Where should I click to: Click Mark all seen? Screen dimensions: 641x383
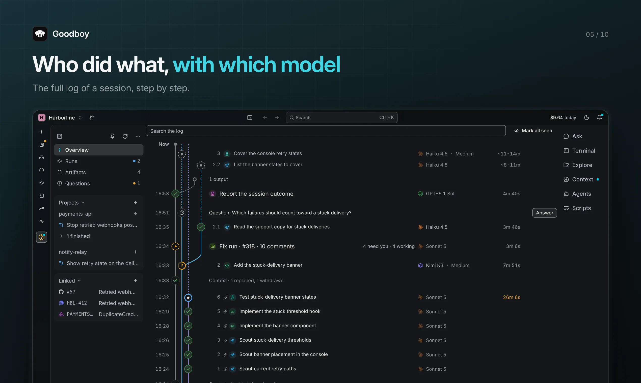[x=533, y=131]
